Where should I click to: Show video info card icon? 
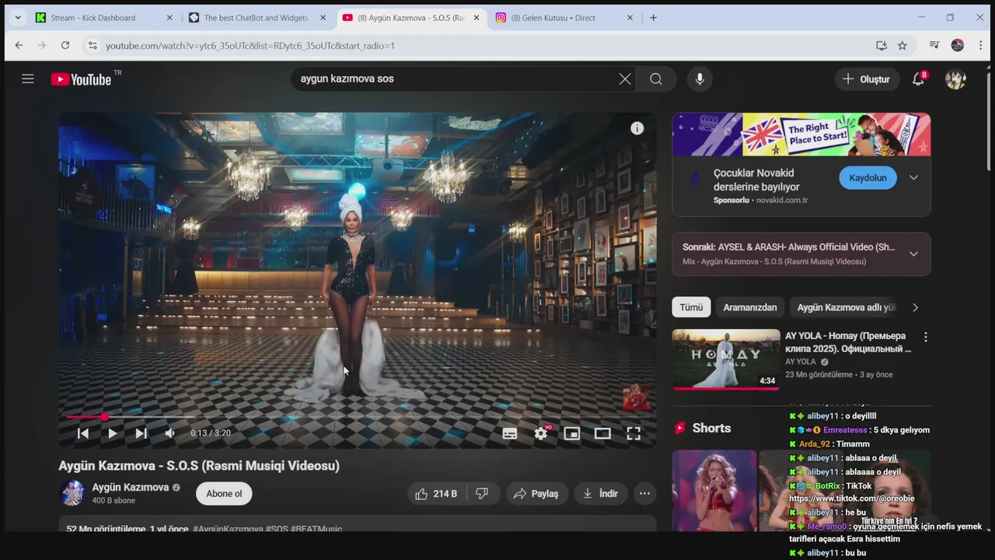click(x=637, y=128)
